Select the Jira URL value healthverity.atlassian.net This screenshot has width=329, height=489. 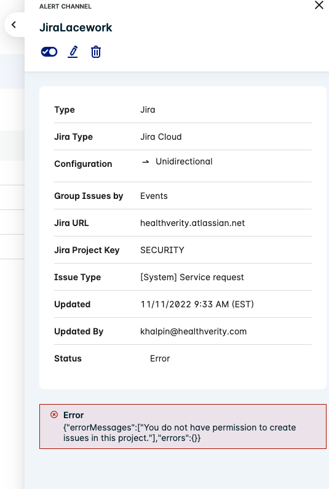click(192, 223)
